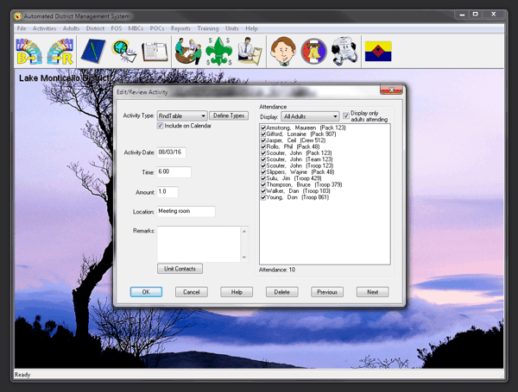Toggle Display only adults attending checkbox
The height and width of the screenshot is (392, 518).
click(346, 115)
